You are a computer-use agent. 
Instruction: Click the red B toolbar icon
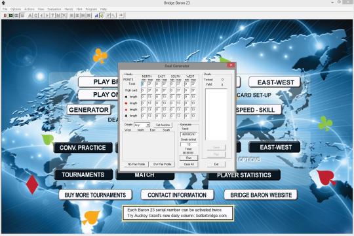click(5, 15)
